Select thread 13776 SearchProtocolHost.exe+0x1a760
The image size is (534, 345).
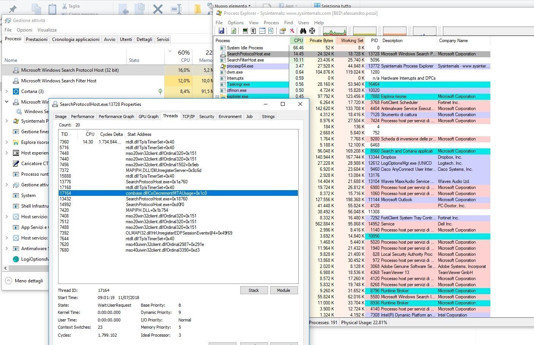(x=178, y=182)
